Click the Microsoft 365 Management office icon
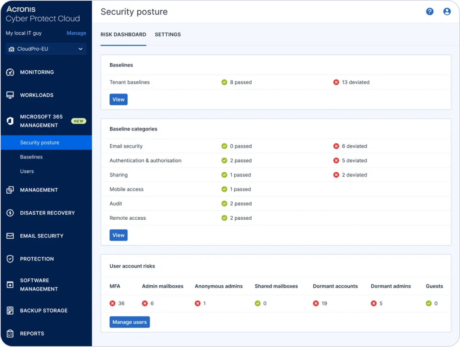The height and width of the screenshot is (347, 460). pyautogui.click(x=10, y=121)
